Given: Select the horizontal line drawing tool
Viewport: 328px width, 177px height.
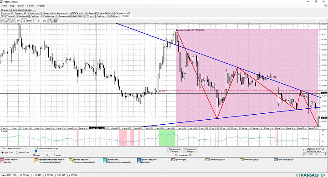Looking at the screenshot, I should (3, 20).
